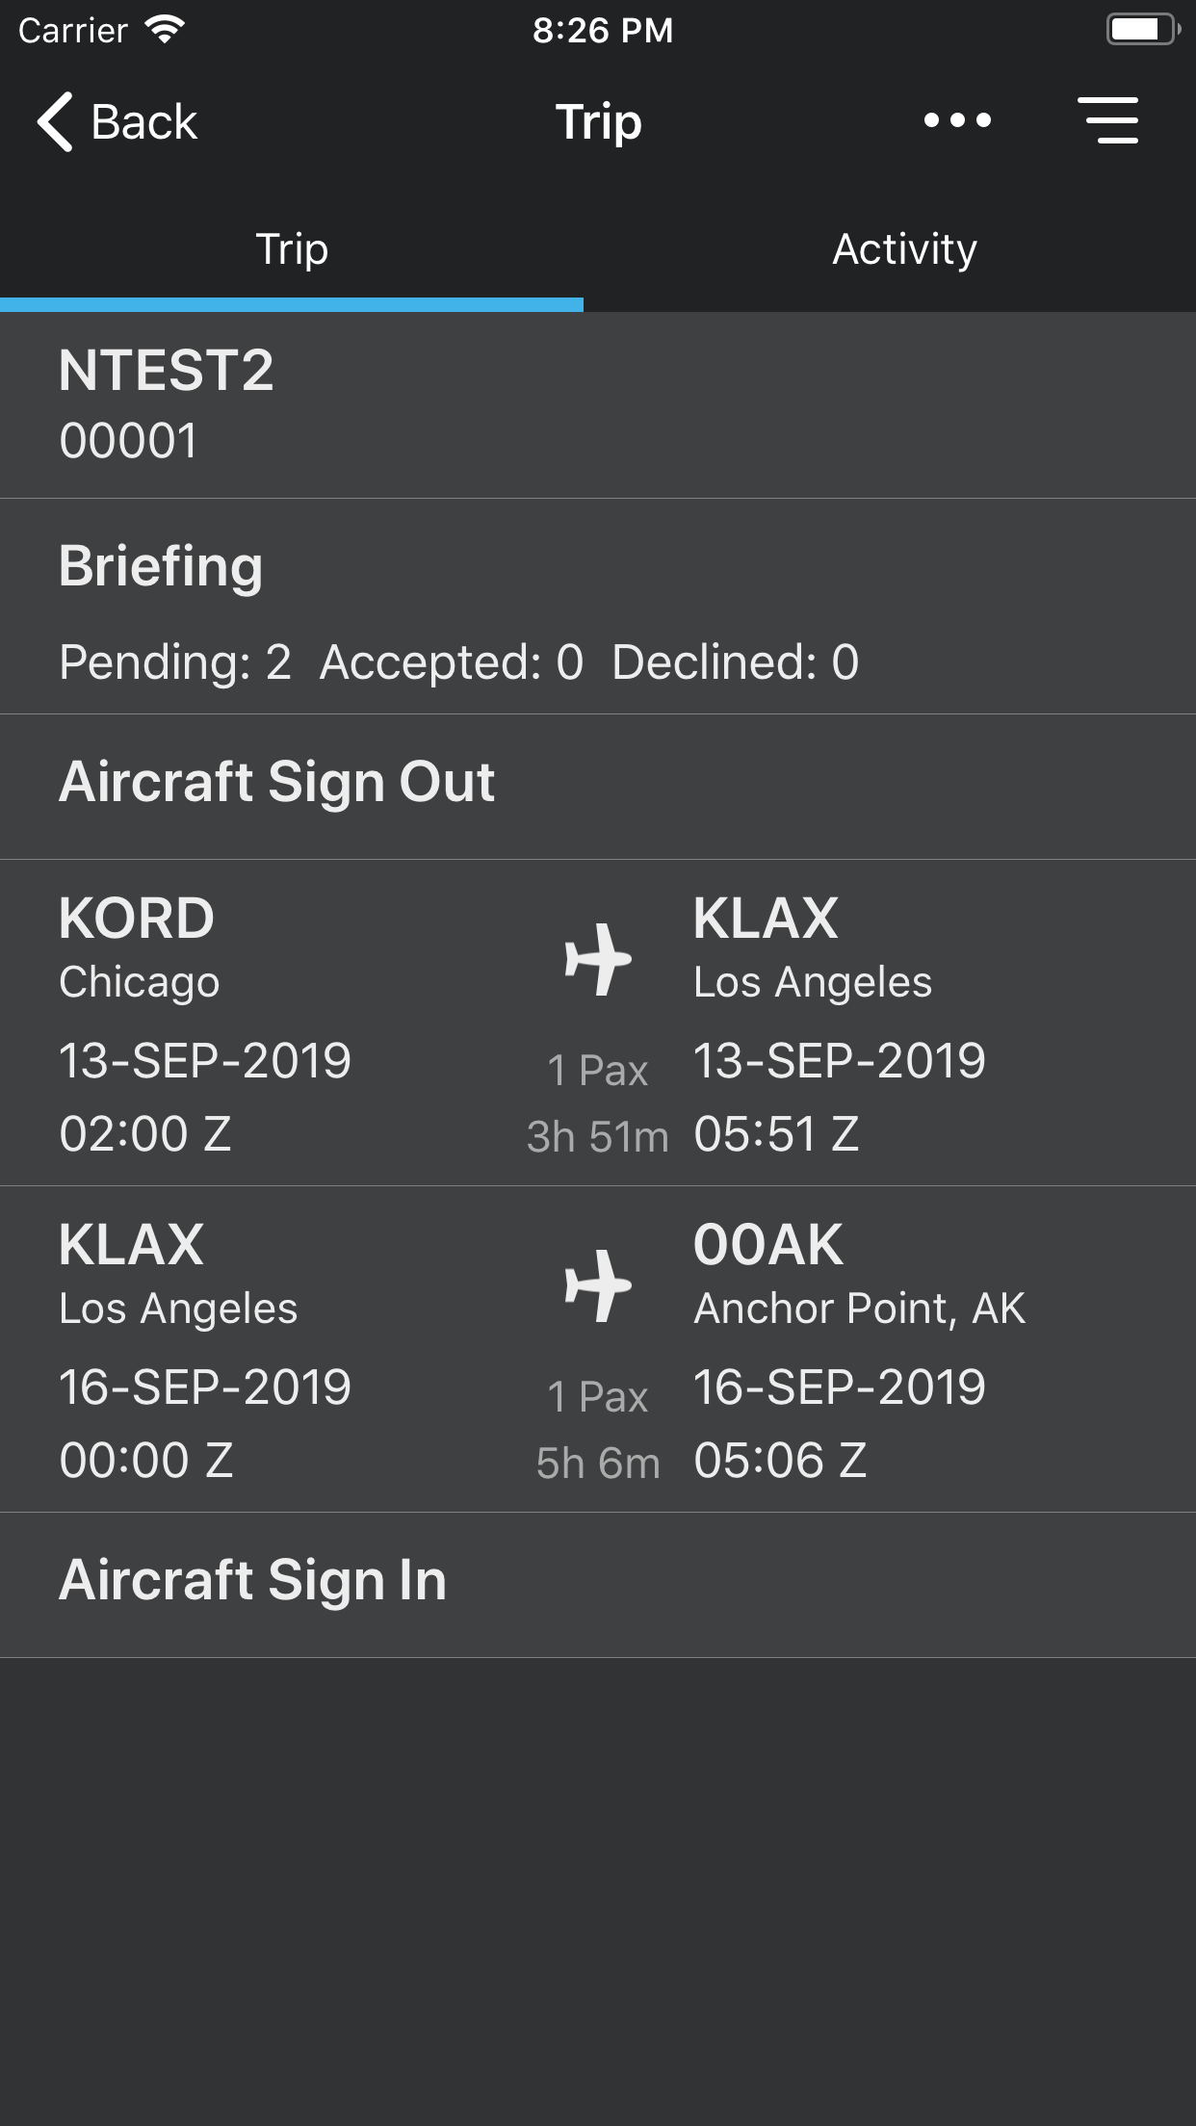Go Back to previous screen
The width and height of the screenshot is (1196, 2126).
click(x=144, y=122)
